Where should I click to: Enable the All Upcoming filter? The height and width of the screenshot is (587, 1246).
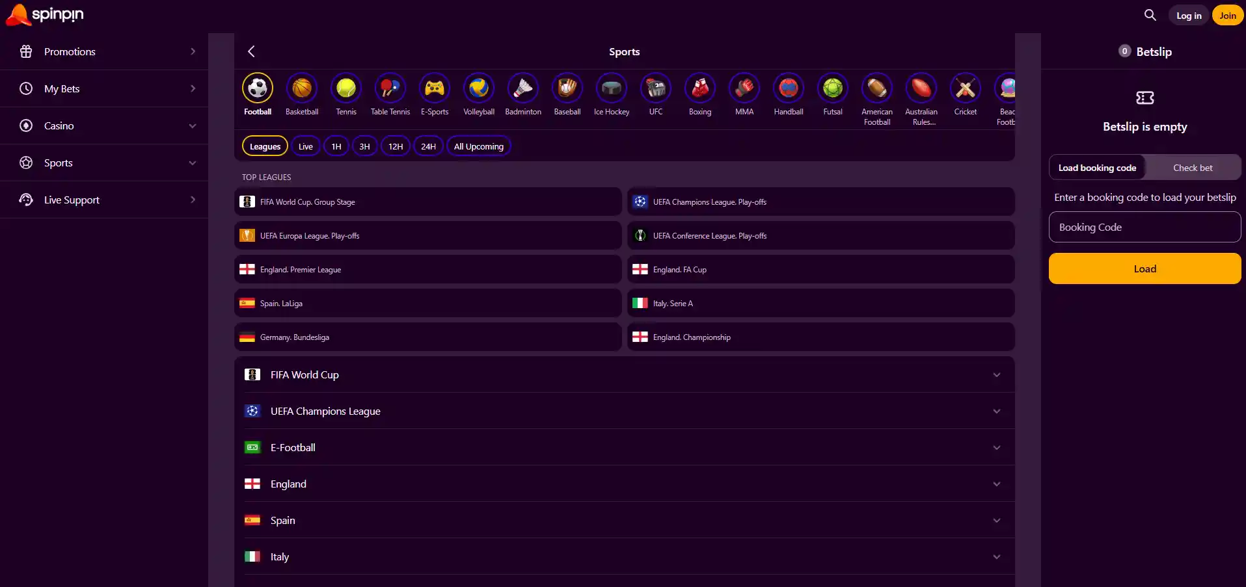[479, 146]
